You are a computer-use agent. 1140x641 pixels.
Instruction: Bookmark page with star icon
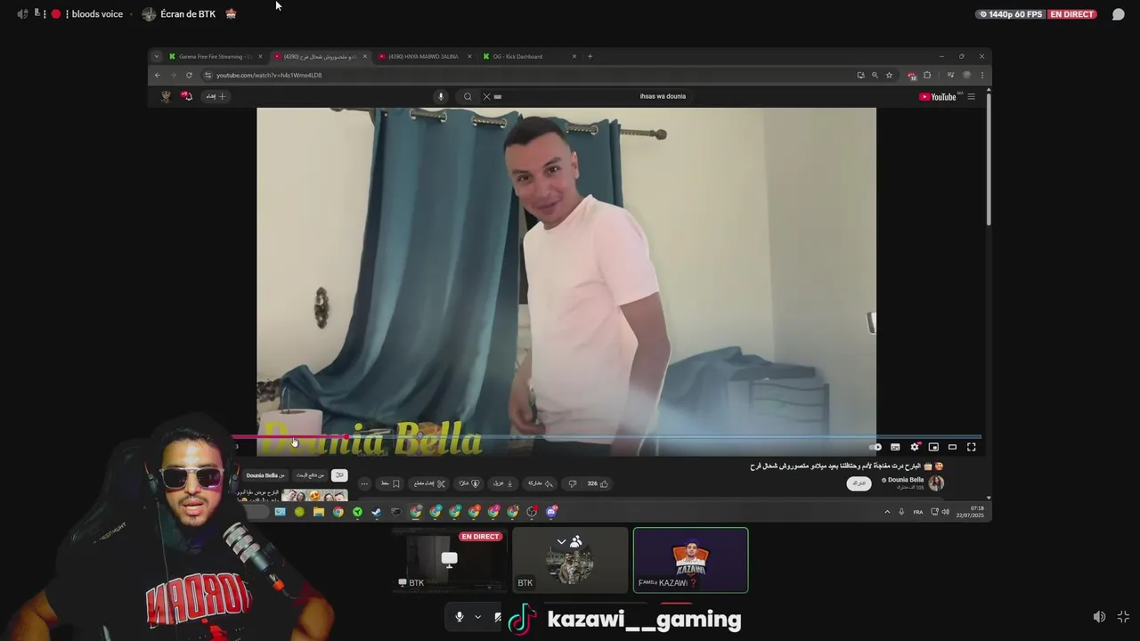coord(889,75)
